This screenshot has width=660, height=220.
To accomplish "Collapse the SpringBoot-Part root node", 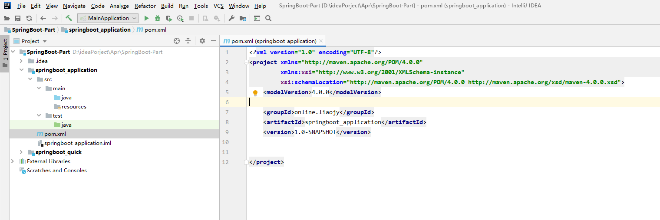I will click(13, 52).
